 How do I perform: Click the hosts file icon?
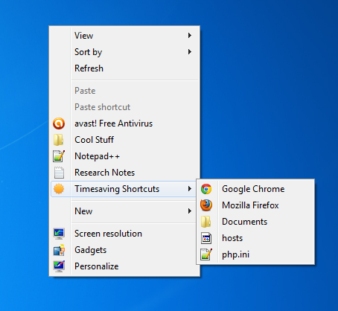(206, 238)
